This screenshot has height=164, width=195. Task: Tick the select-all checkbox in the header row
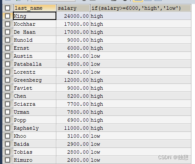click(x=8, y=8)
